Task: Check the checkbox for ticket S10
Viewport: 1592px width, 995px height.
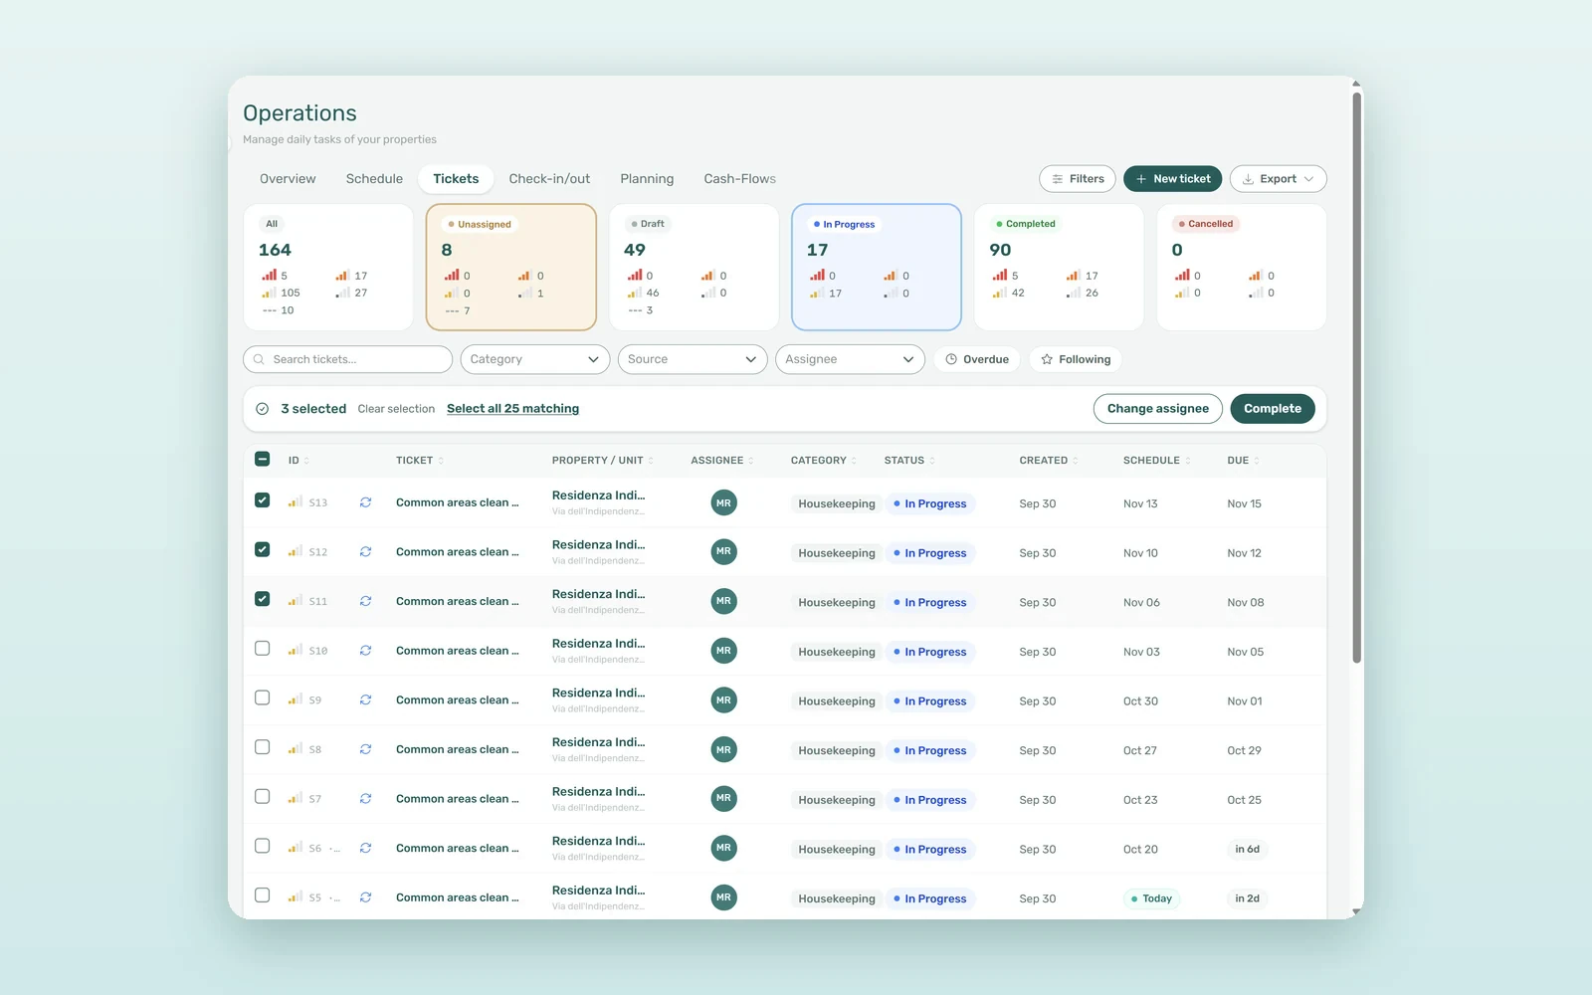Action: 263,649
